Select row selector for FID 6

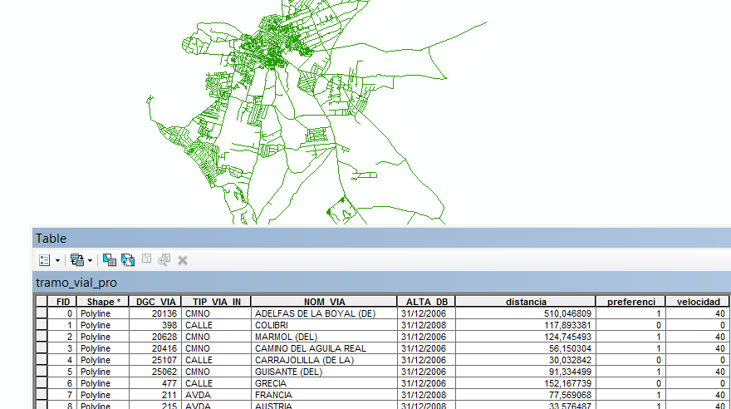click(x=42, y=383)
